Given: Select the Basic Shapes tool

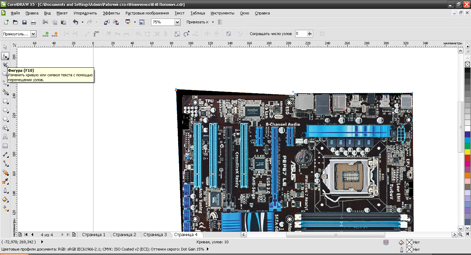Looking at the screenshot, I should [5, 128].
